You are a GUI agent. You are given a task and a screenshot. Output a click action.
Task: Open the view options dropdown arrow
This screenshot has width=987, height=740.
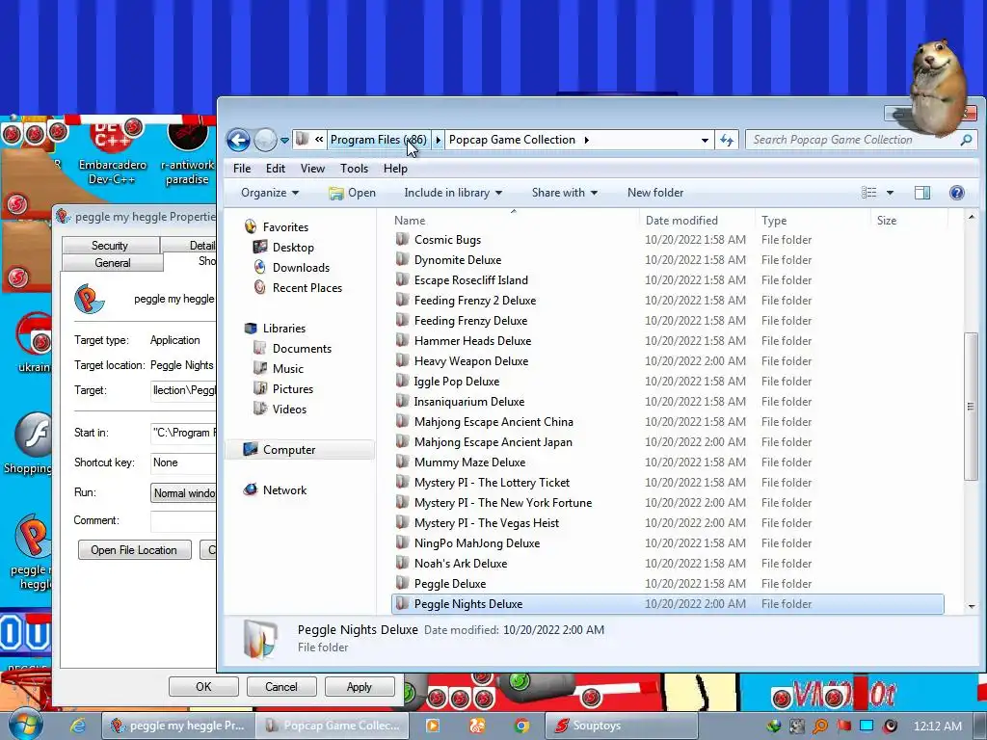pyautogui.click(x=890, y=193)
